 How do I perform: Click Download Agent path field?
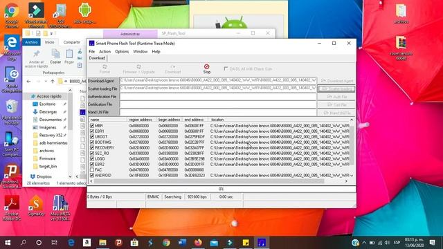pos(218,80)
